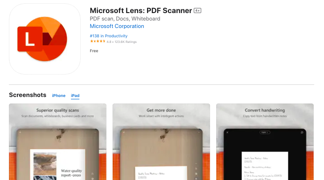This screenshot has width=324, height=180.
Task: Click the Microsoft Lens: PDF Scanner title
Action: click(141, 11)
